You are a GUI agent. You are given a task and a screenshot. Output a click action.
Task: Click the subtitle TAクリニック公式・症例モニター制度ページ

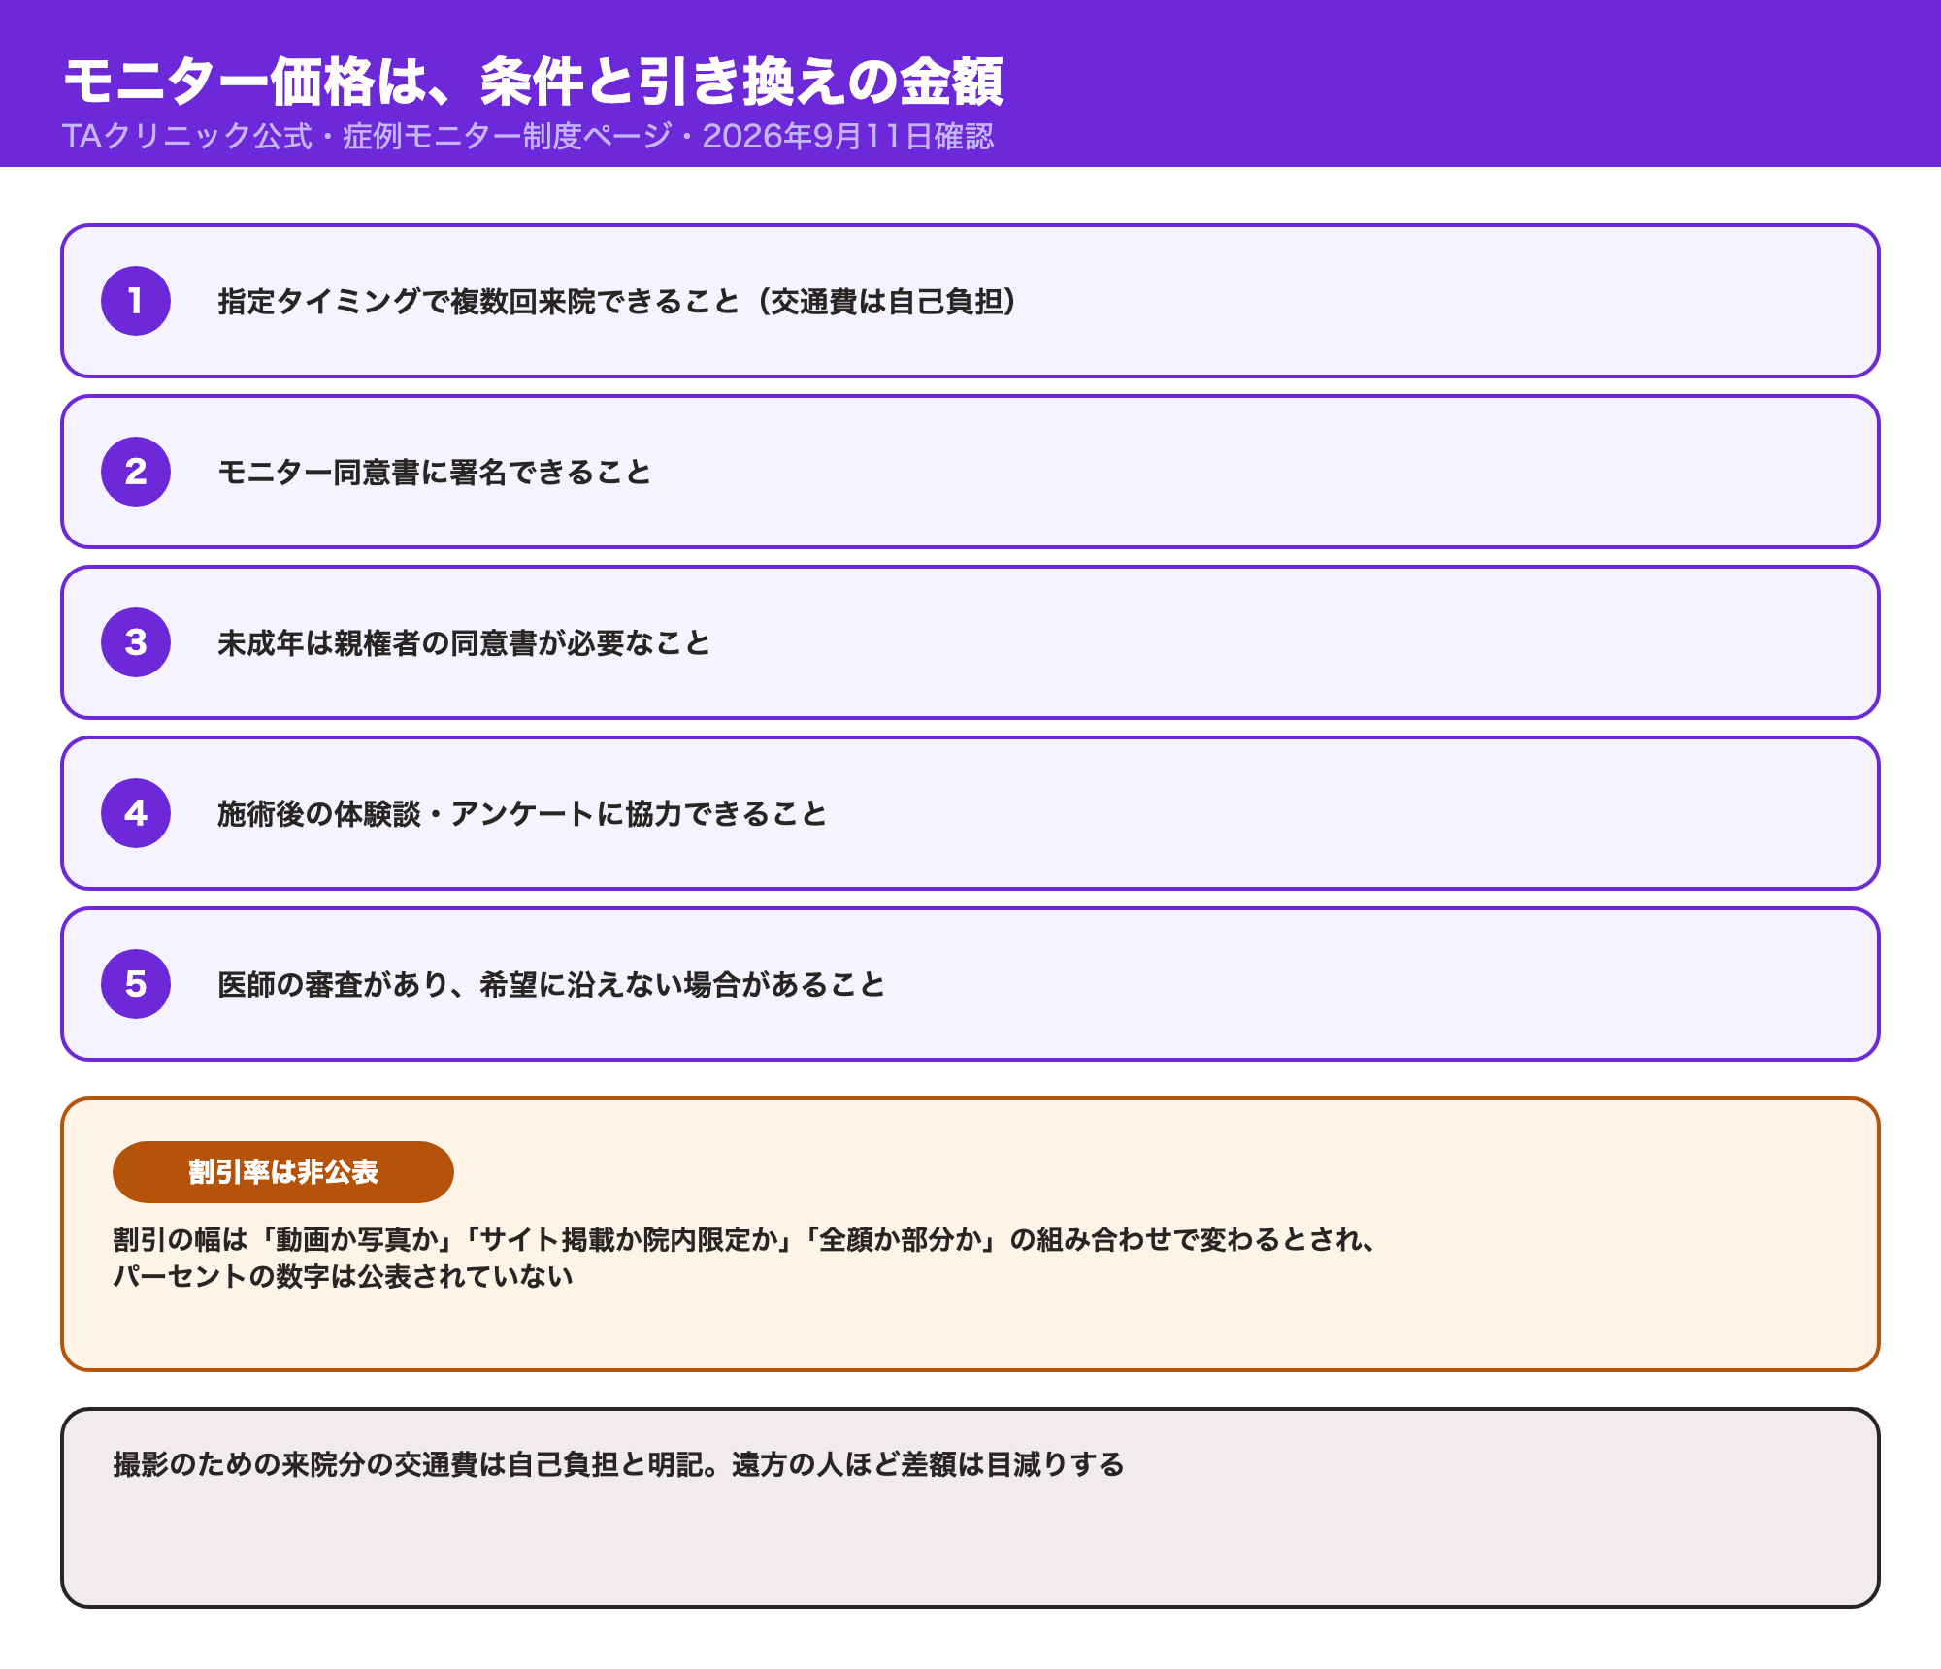[367, 136]
